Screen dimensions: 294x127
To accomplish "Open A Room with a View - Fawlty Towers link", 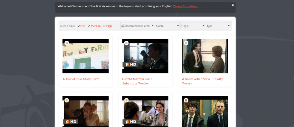I will tap(202, 81).
